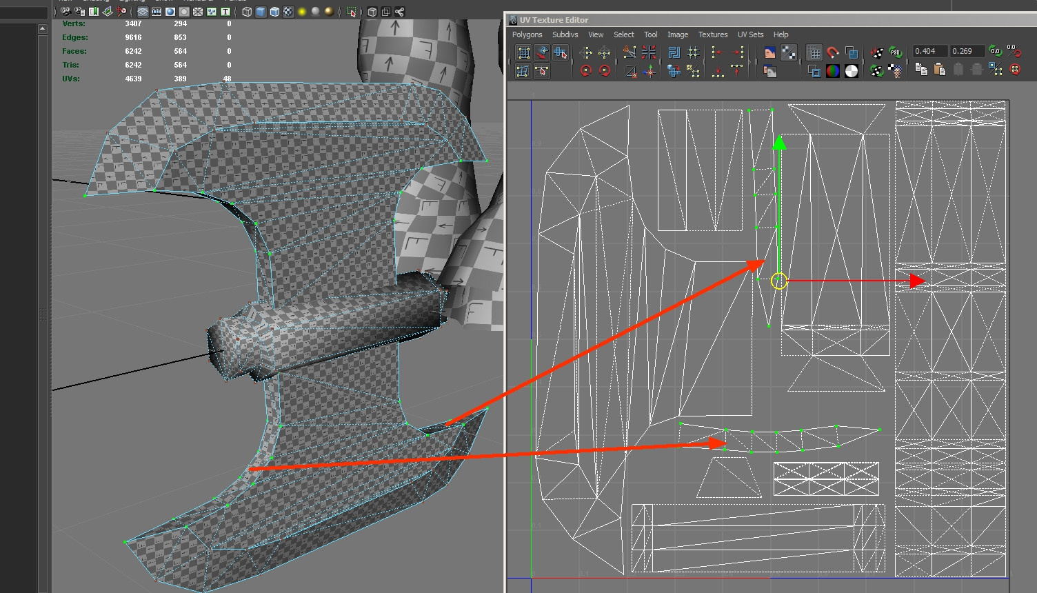Flip selected UVs in U direction

586,53
